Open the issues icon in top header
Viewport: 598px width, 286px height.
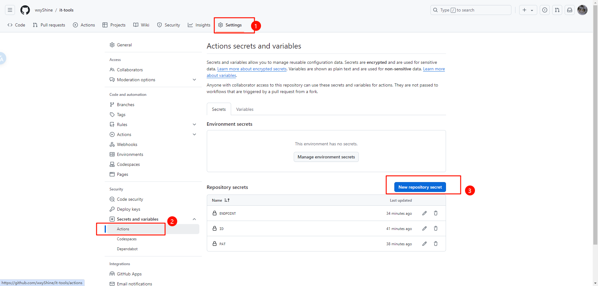pyautogui.click(x=544, y=10)
